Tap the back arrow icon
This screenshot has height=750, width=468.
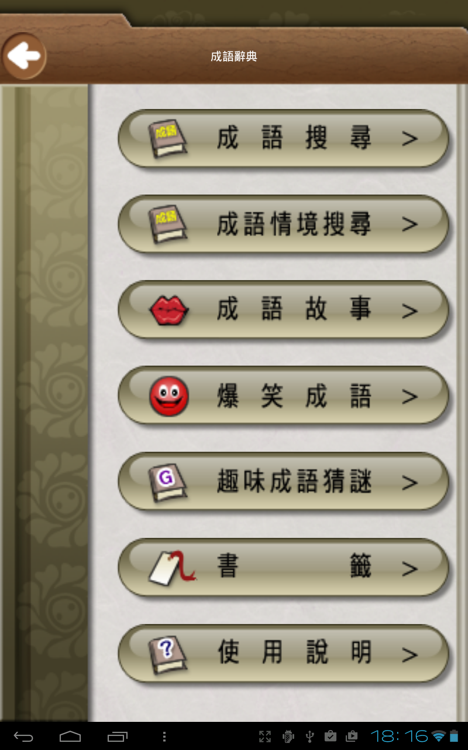click(x=23, y=56)
